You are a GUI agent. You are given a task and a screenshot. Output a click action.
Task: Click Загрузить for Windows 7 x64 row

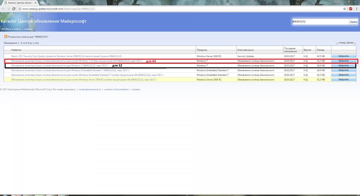pyautogui.click(x=343, y=61)
